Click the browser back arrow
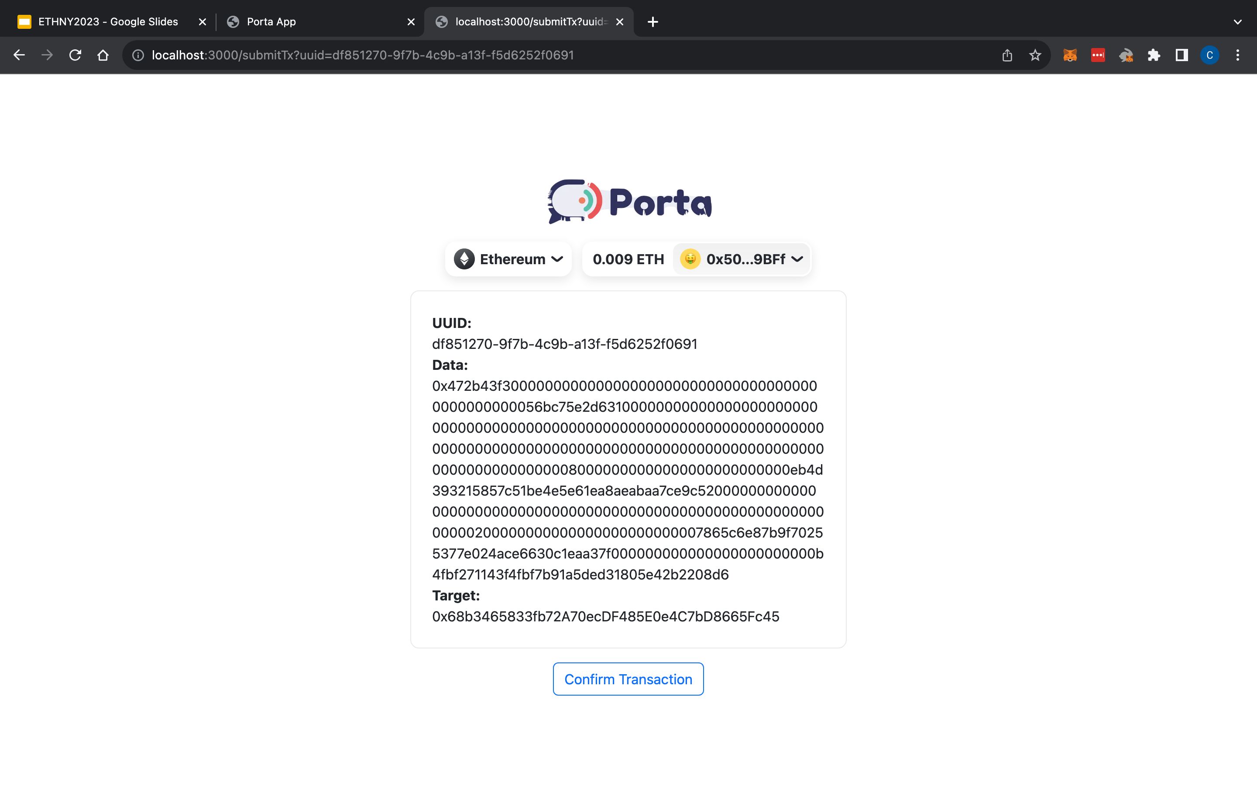 19,55
